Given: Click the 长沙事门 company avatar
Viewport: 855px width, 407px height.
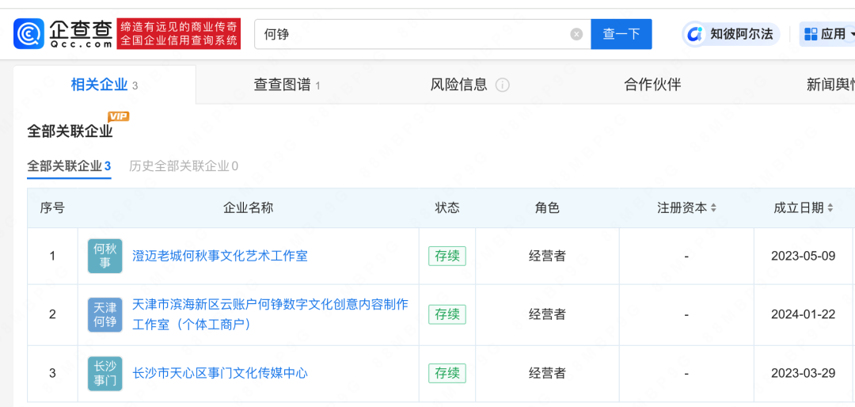Looking at the screenshot, I should (x=104, y=373).
